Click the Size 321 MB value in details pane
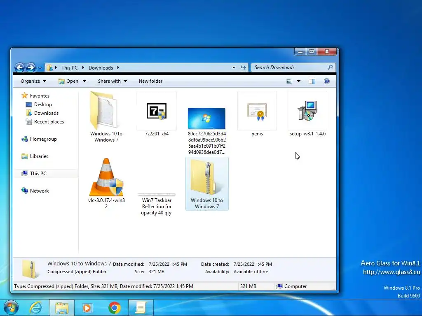Viewport: 422px width, 316px height. click(x=156, y=272)
